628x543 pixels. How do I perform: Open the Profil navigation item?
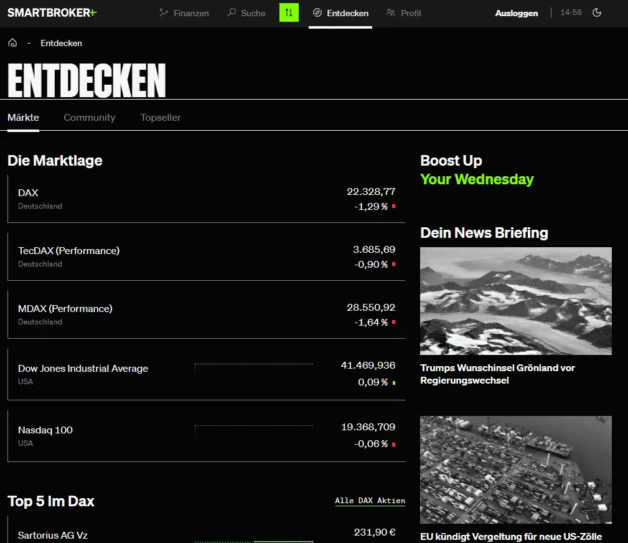pos(404,13)
